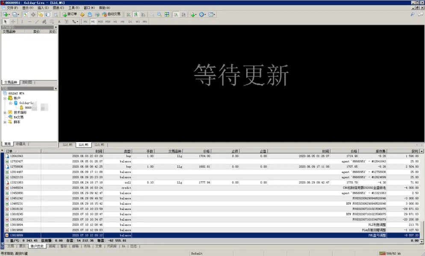Select the cursor arrow tool
Image resolution: width=425 pixels, height=256 pixels.
pyautogui.click(x=5, y=22)
